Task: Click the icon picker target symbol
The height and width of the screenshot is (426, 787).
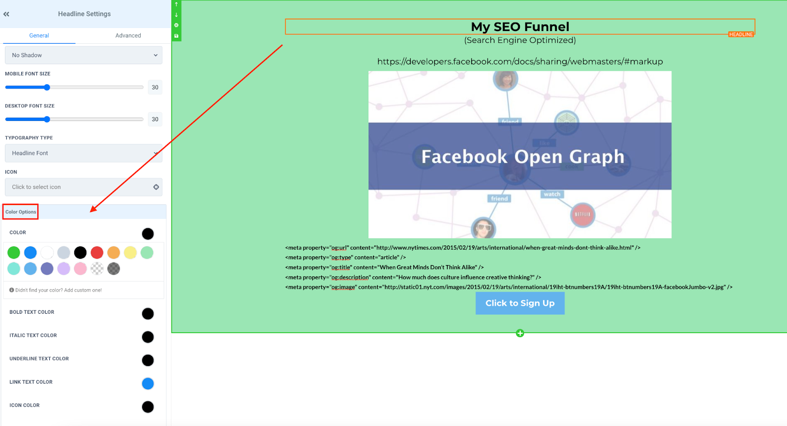Action: [x=156, y=187]
